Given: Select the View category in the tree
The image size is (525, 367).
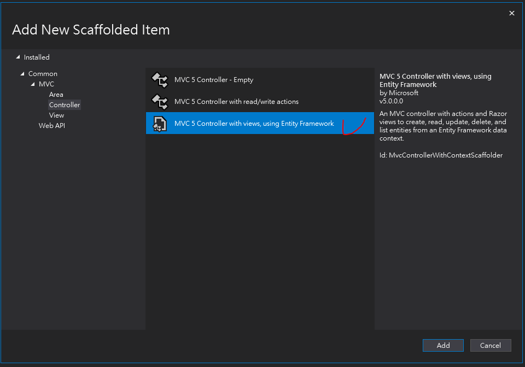Looking at the screenshot, I should (56, 115).
